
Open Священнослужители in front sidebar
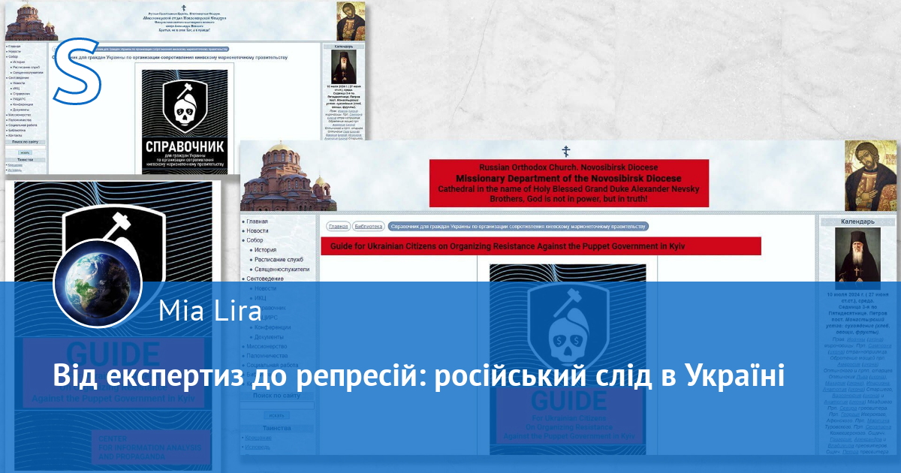pyautogui.click(x=282, y=269)
